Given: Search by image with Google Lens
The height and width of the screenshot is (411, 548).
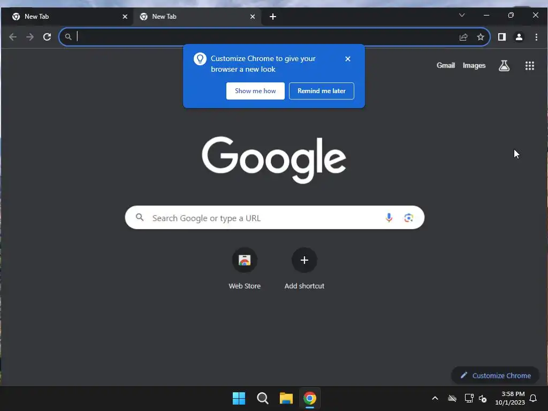Looking at the screenshot, I should click(408, 218).
